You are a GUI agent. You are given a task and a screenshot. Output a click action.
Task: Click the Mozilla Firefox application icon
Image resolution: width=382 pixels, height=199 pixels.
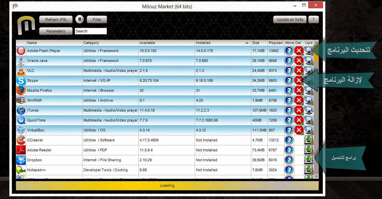click(21, 90)
